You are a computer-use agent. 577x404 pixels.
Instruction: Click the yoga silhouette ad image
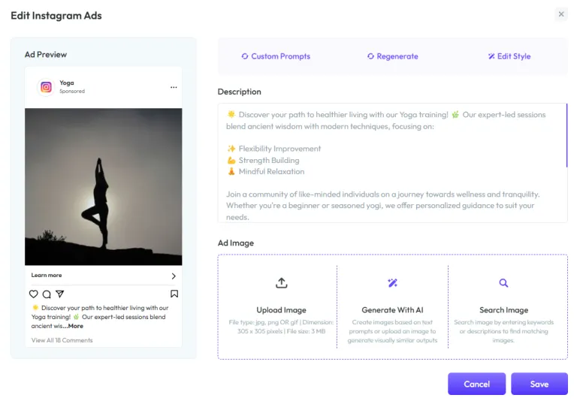[x=104, y=186]
